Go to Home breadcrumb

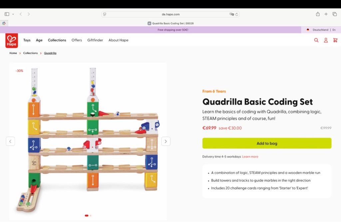tap(13, 53)
